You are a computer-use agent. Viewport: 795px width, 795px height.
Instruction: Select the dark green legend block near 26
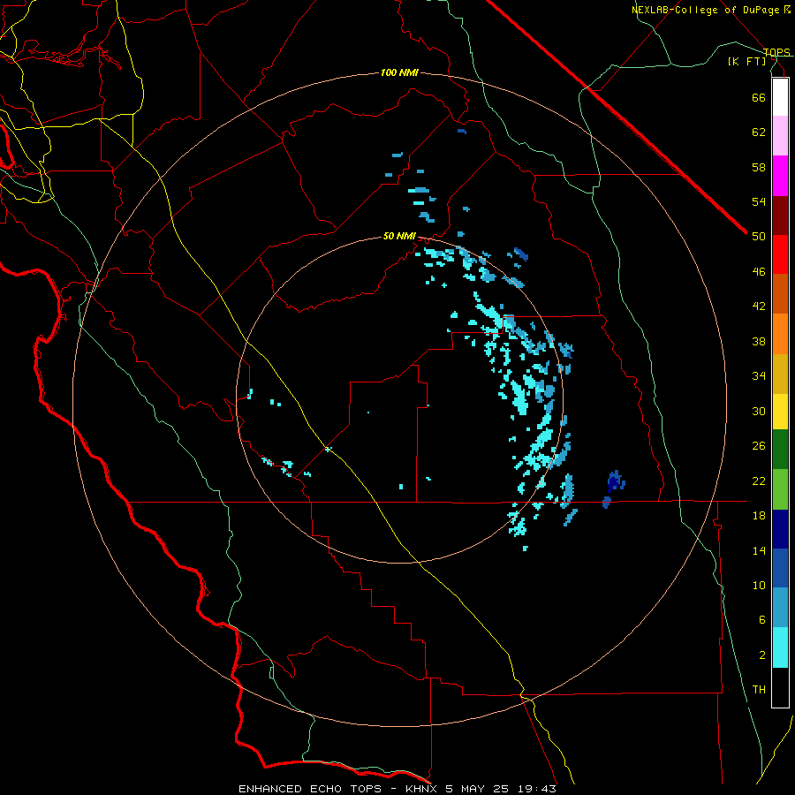point(780,450)
